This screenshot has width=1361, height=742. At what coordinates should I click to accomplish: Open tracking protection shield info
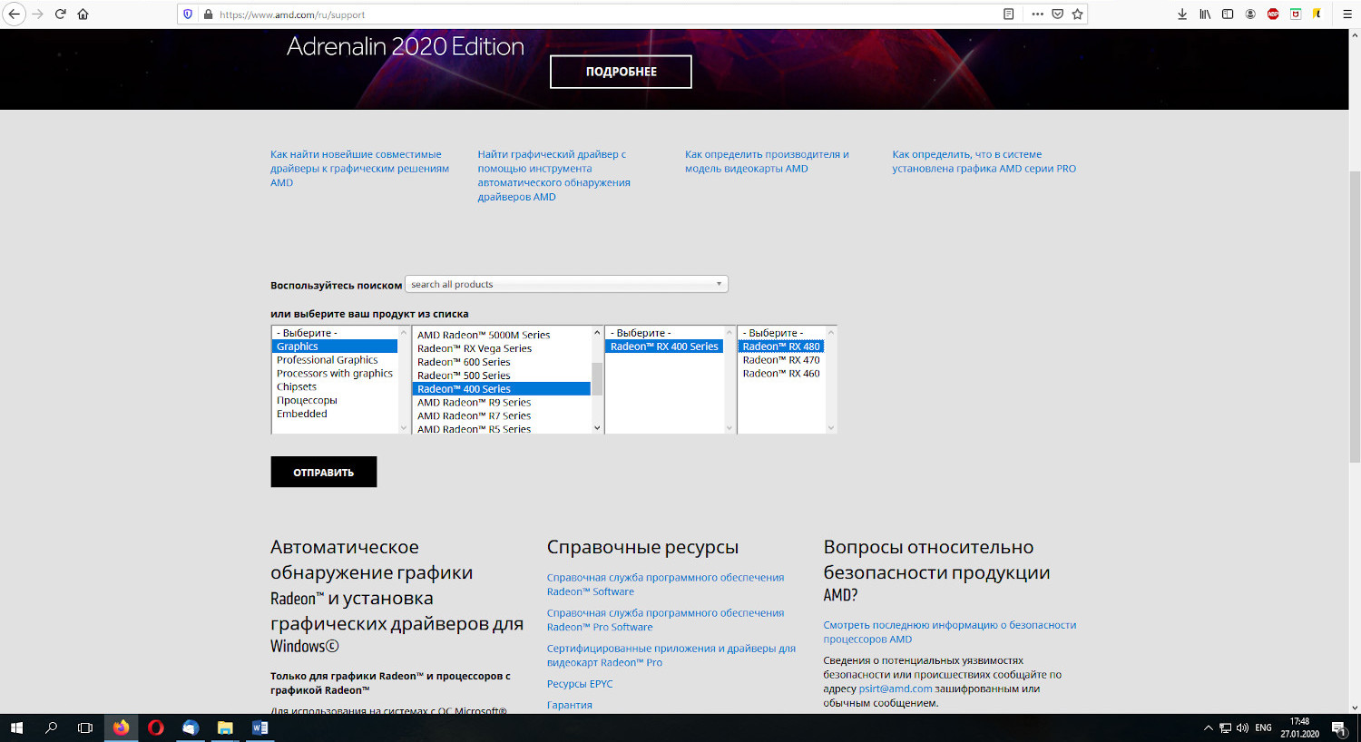(x=188, y=15)
